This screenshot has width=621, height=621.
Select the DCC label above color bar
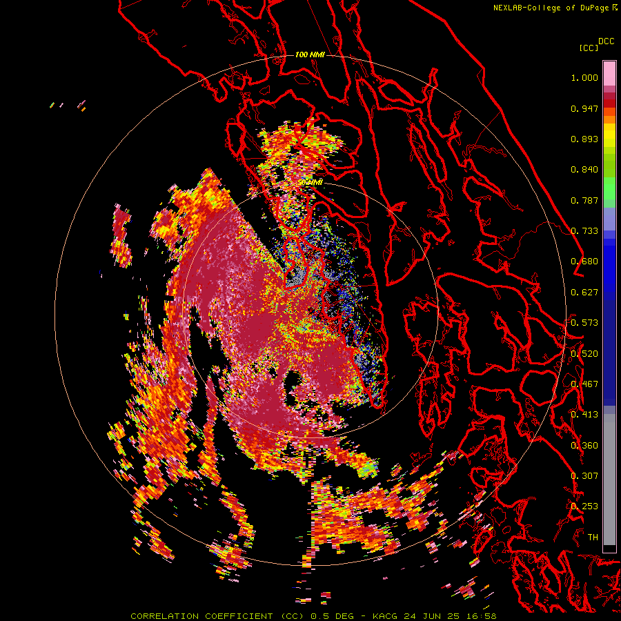click(x=606, y=41)
